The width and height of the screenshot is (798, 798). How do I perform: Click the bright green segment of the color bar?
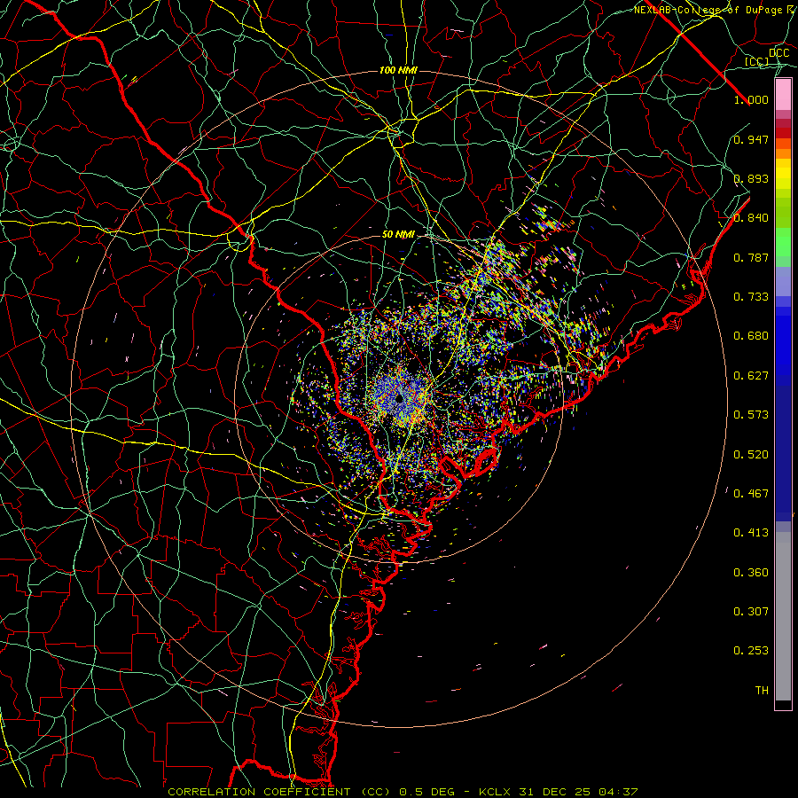[x=783, y=242]
